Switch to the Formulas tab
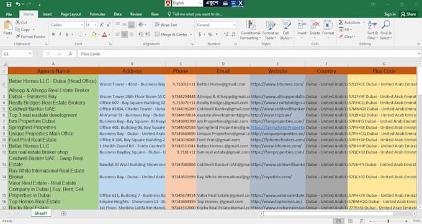Viewport: 422px width, 224px height. [x=97, y=14]
